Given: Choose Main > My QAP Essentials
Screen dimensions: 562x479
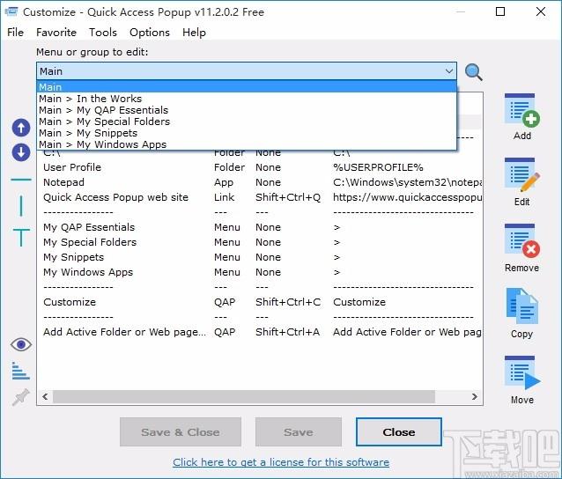Looking at the screenshot, I should click(x=247, y=110).
